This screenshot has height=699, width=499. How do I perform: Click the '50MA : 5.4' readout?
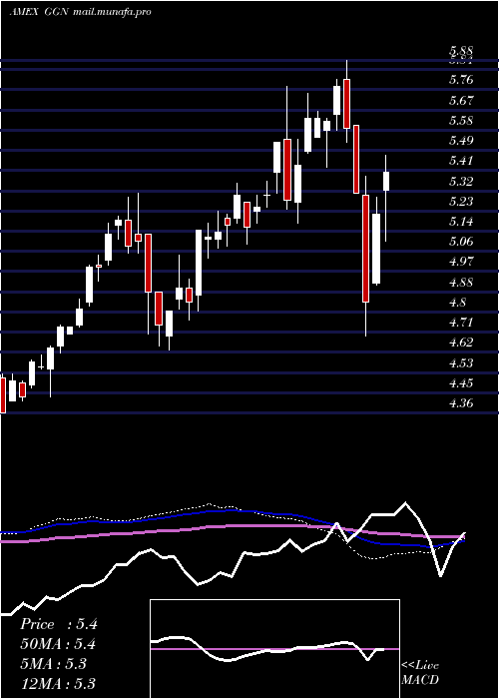58,644
